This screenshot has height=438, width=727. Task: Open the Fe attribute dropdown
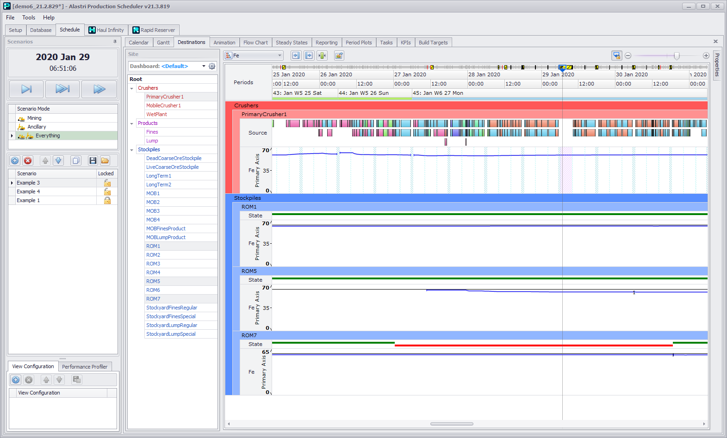click(x=280, y=56)
